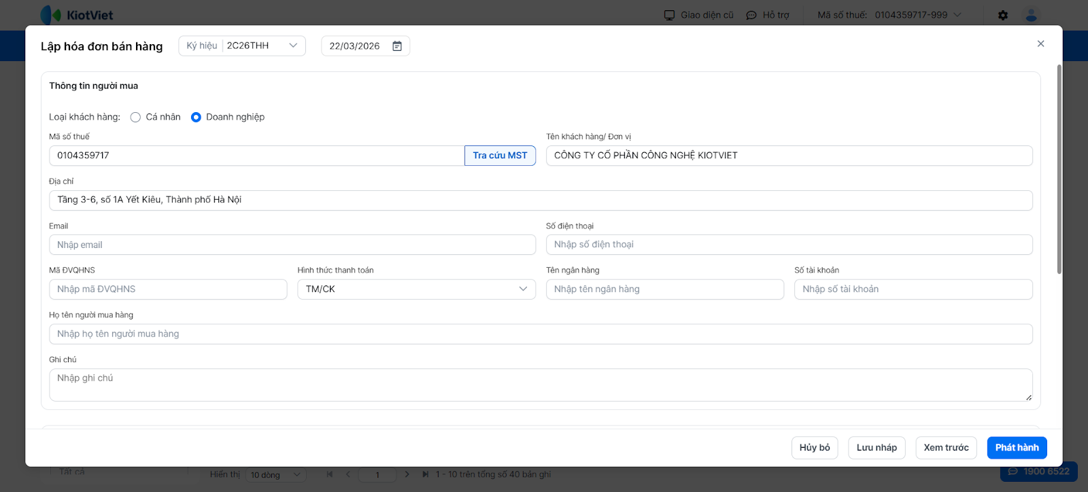Image resolution: width=1088 pixels, height=492 pixels.
Task: Click the dialog's vertical scrollbar
Action: [x=1059, y=170]
